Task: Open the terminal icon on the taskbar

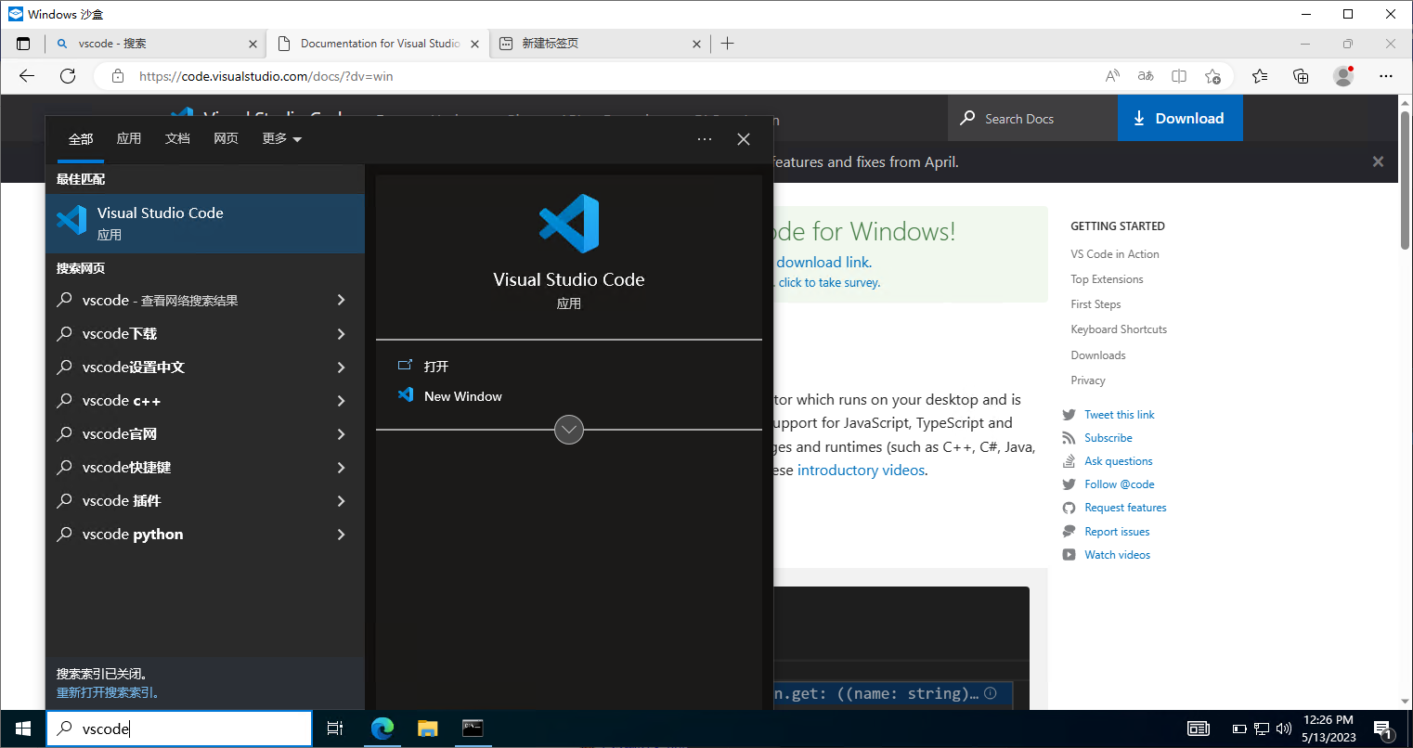Action: [x=473, y=729]
